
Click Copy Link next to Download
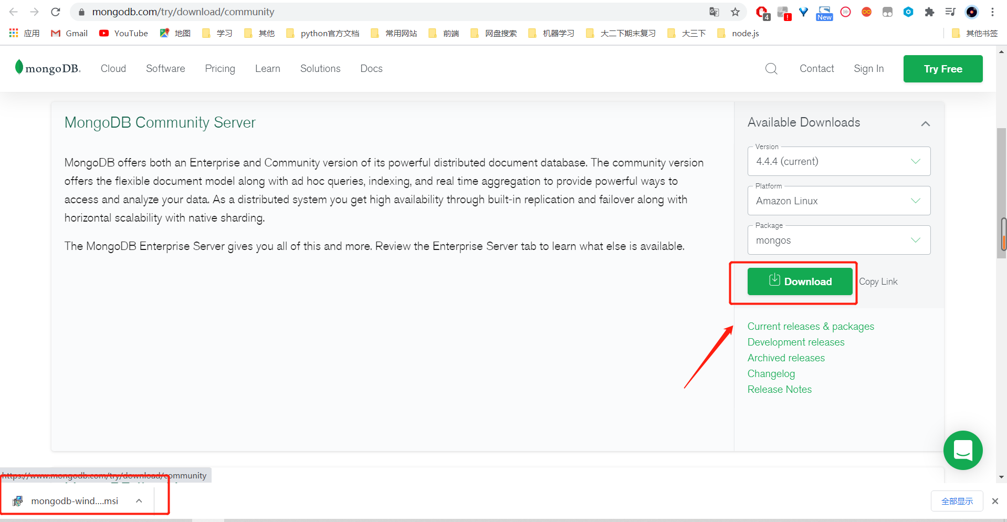pyautogui.click(x=878, y=281)
